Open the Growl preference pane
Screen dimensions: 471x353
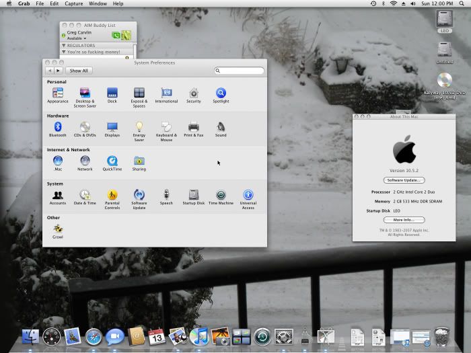(x=58, y=231)
